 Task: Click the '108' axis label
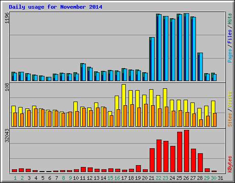pyautogui.click(x=7, y=87)
